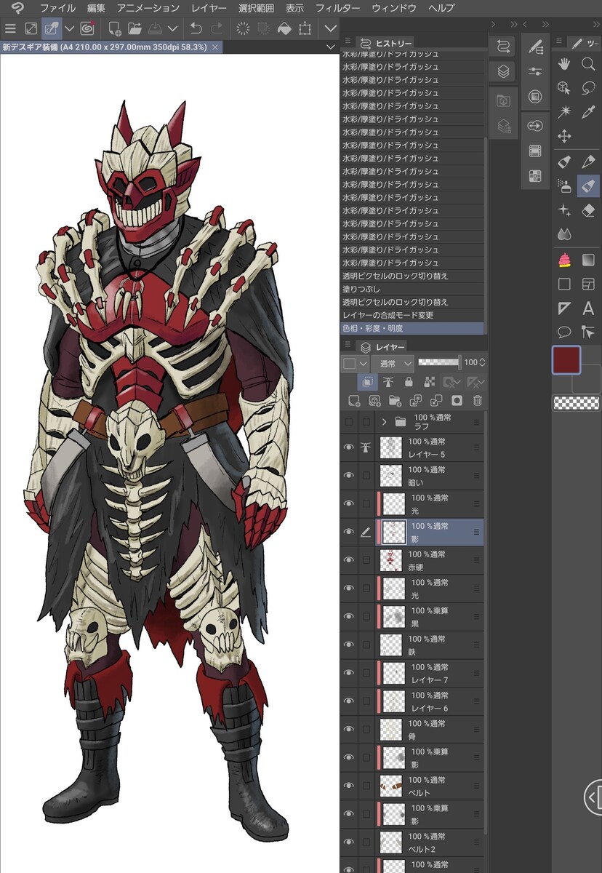Open the 選択範囲 menu
Viewport: 602px width, 873px height.
[x=256, y=8]
